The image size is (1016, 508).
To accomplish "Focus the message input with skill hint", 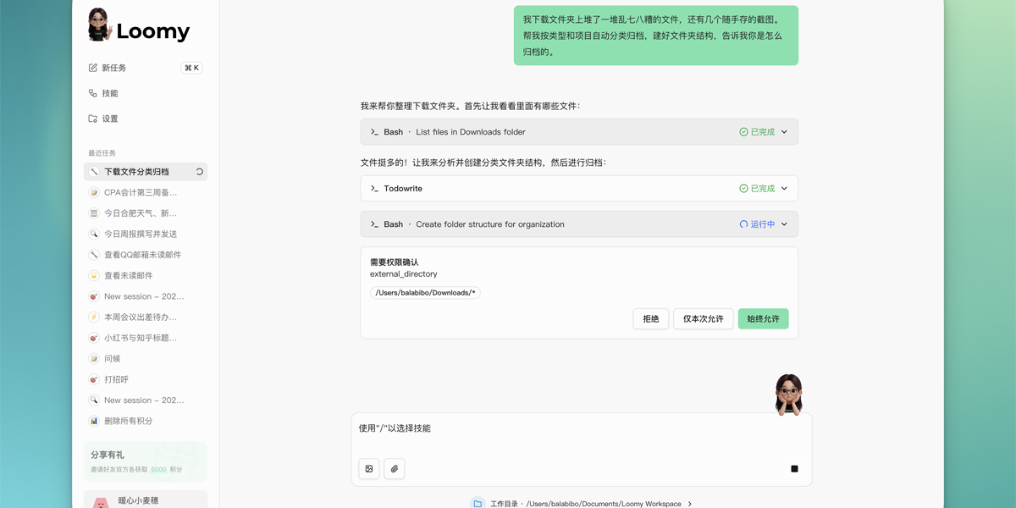I will (582, 429).
